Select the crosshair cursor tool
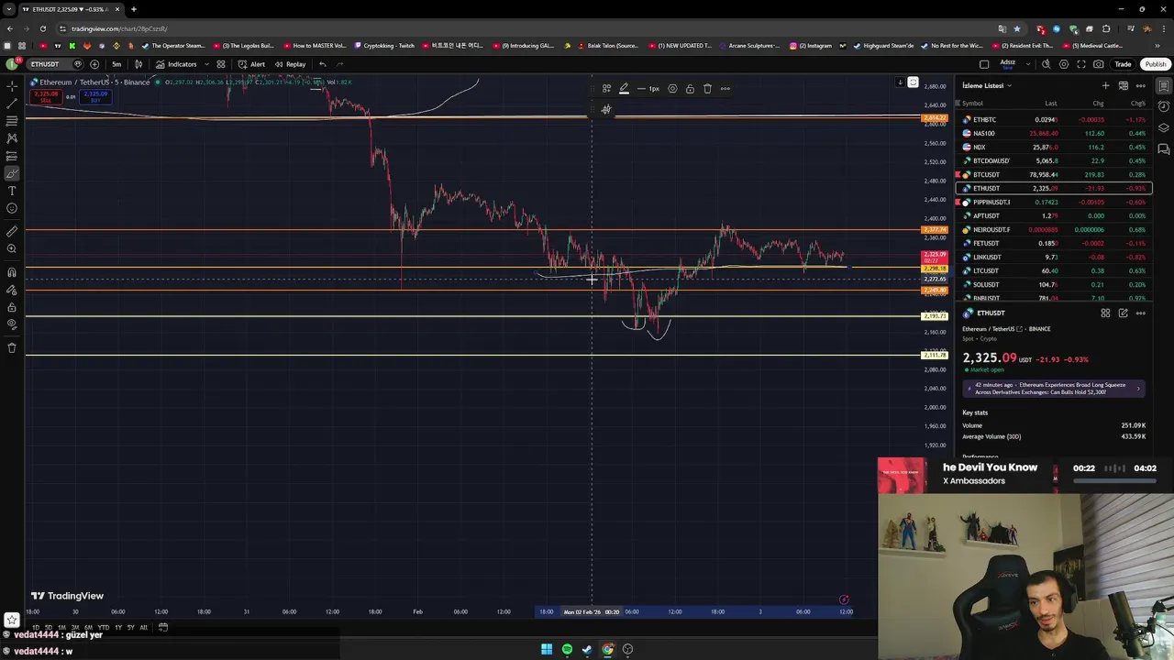Viewport: 1174px width, 660px height. tap(12, 85)
